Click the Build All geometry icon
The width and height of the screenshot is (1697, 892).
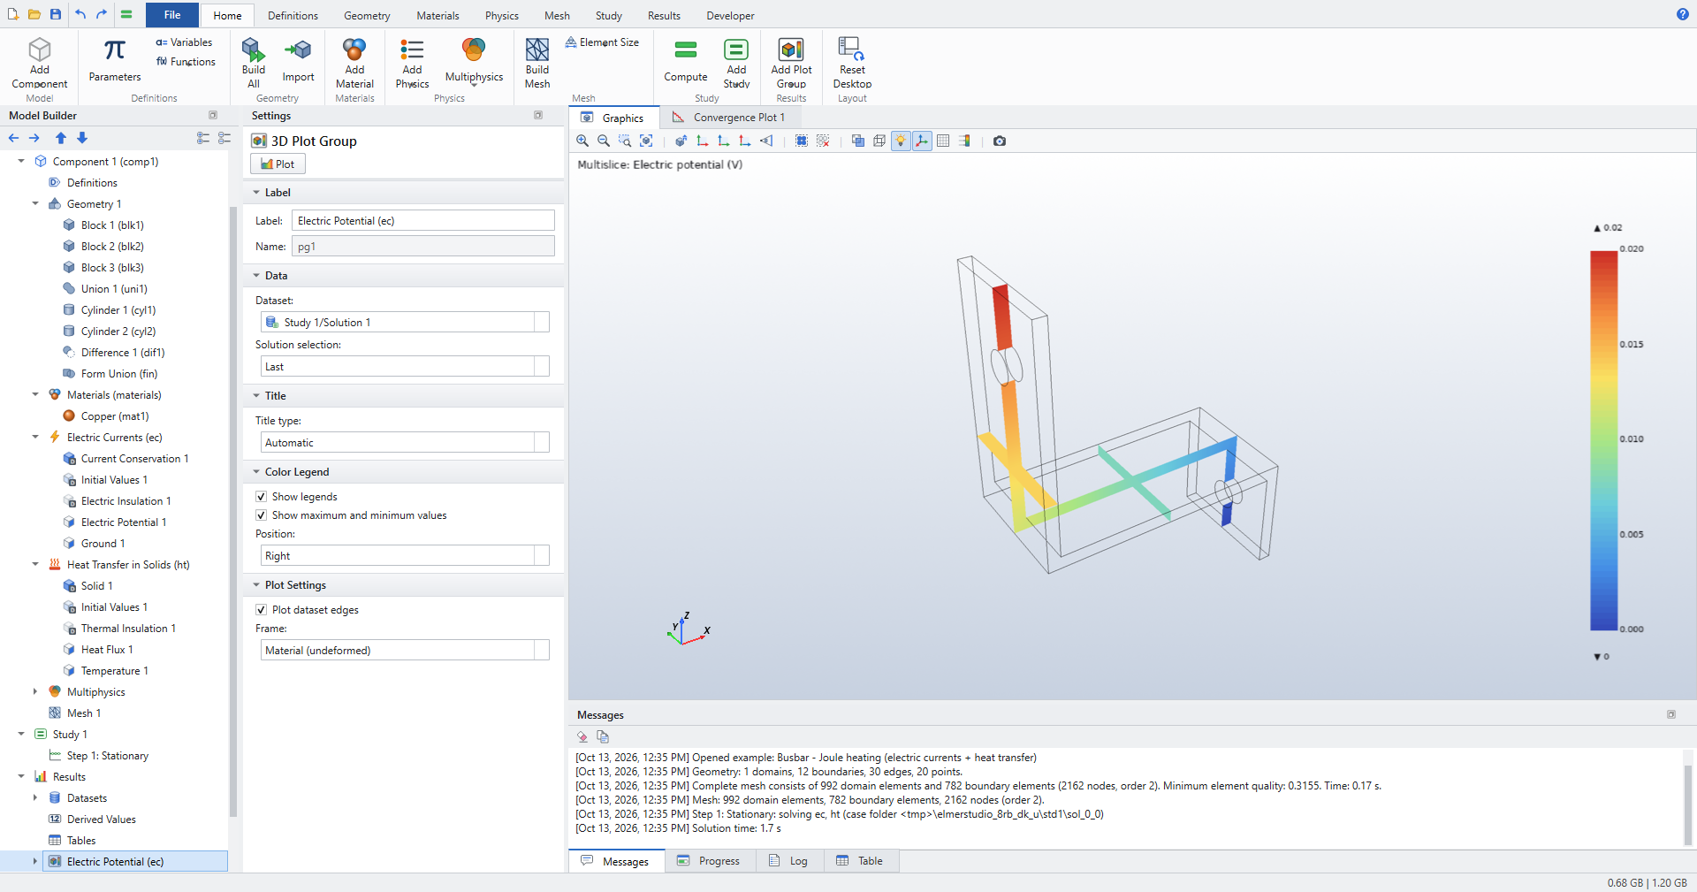pyautogui.click(x=254, y=63)
